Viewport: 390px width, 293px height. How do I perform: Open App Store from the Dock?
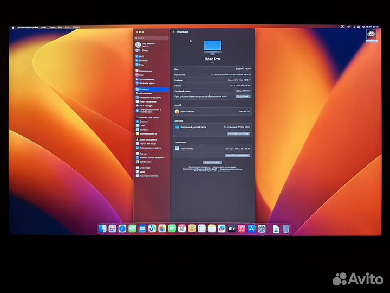click(251, 229)
